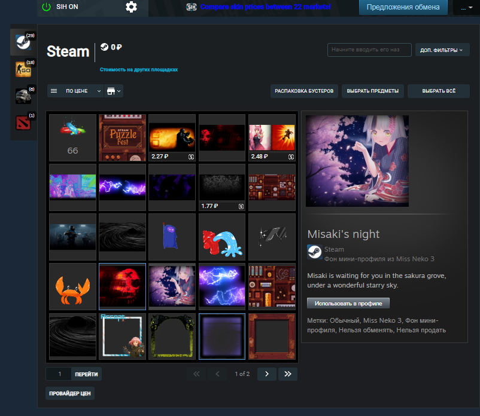Switch to the PUBG inventory tab
This screenshot has width=480, height=416.
click(23, 96)
